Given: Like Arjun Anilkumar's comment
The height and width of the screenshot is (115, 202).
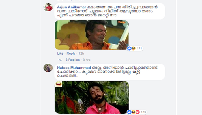Looking at the screenshot, I should tap(60, 53).
